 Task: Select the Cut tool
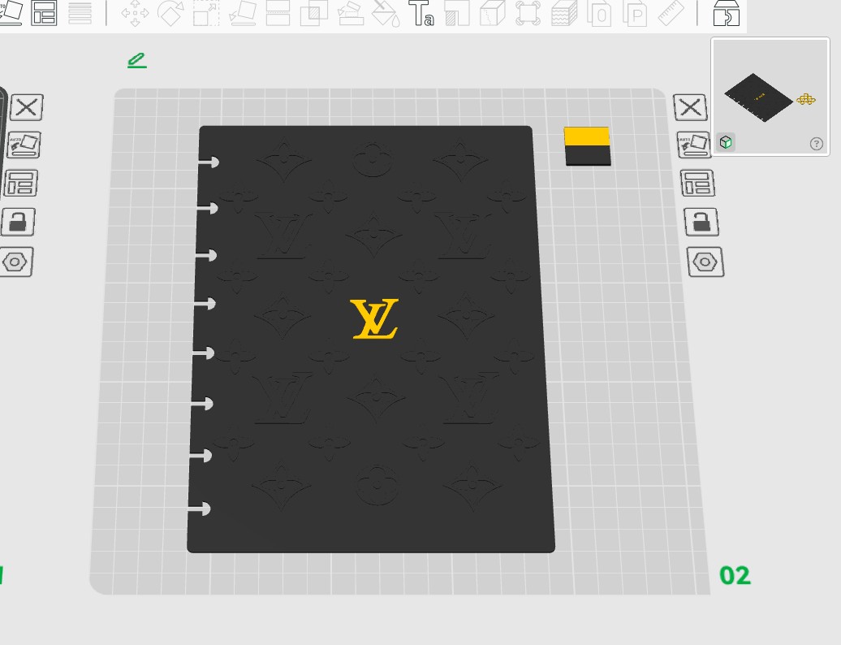(278, 13)
